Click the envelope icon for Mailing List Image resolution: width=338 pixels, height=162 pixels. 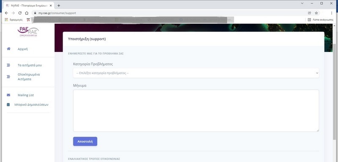click(x=8, y=95)
